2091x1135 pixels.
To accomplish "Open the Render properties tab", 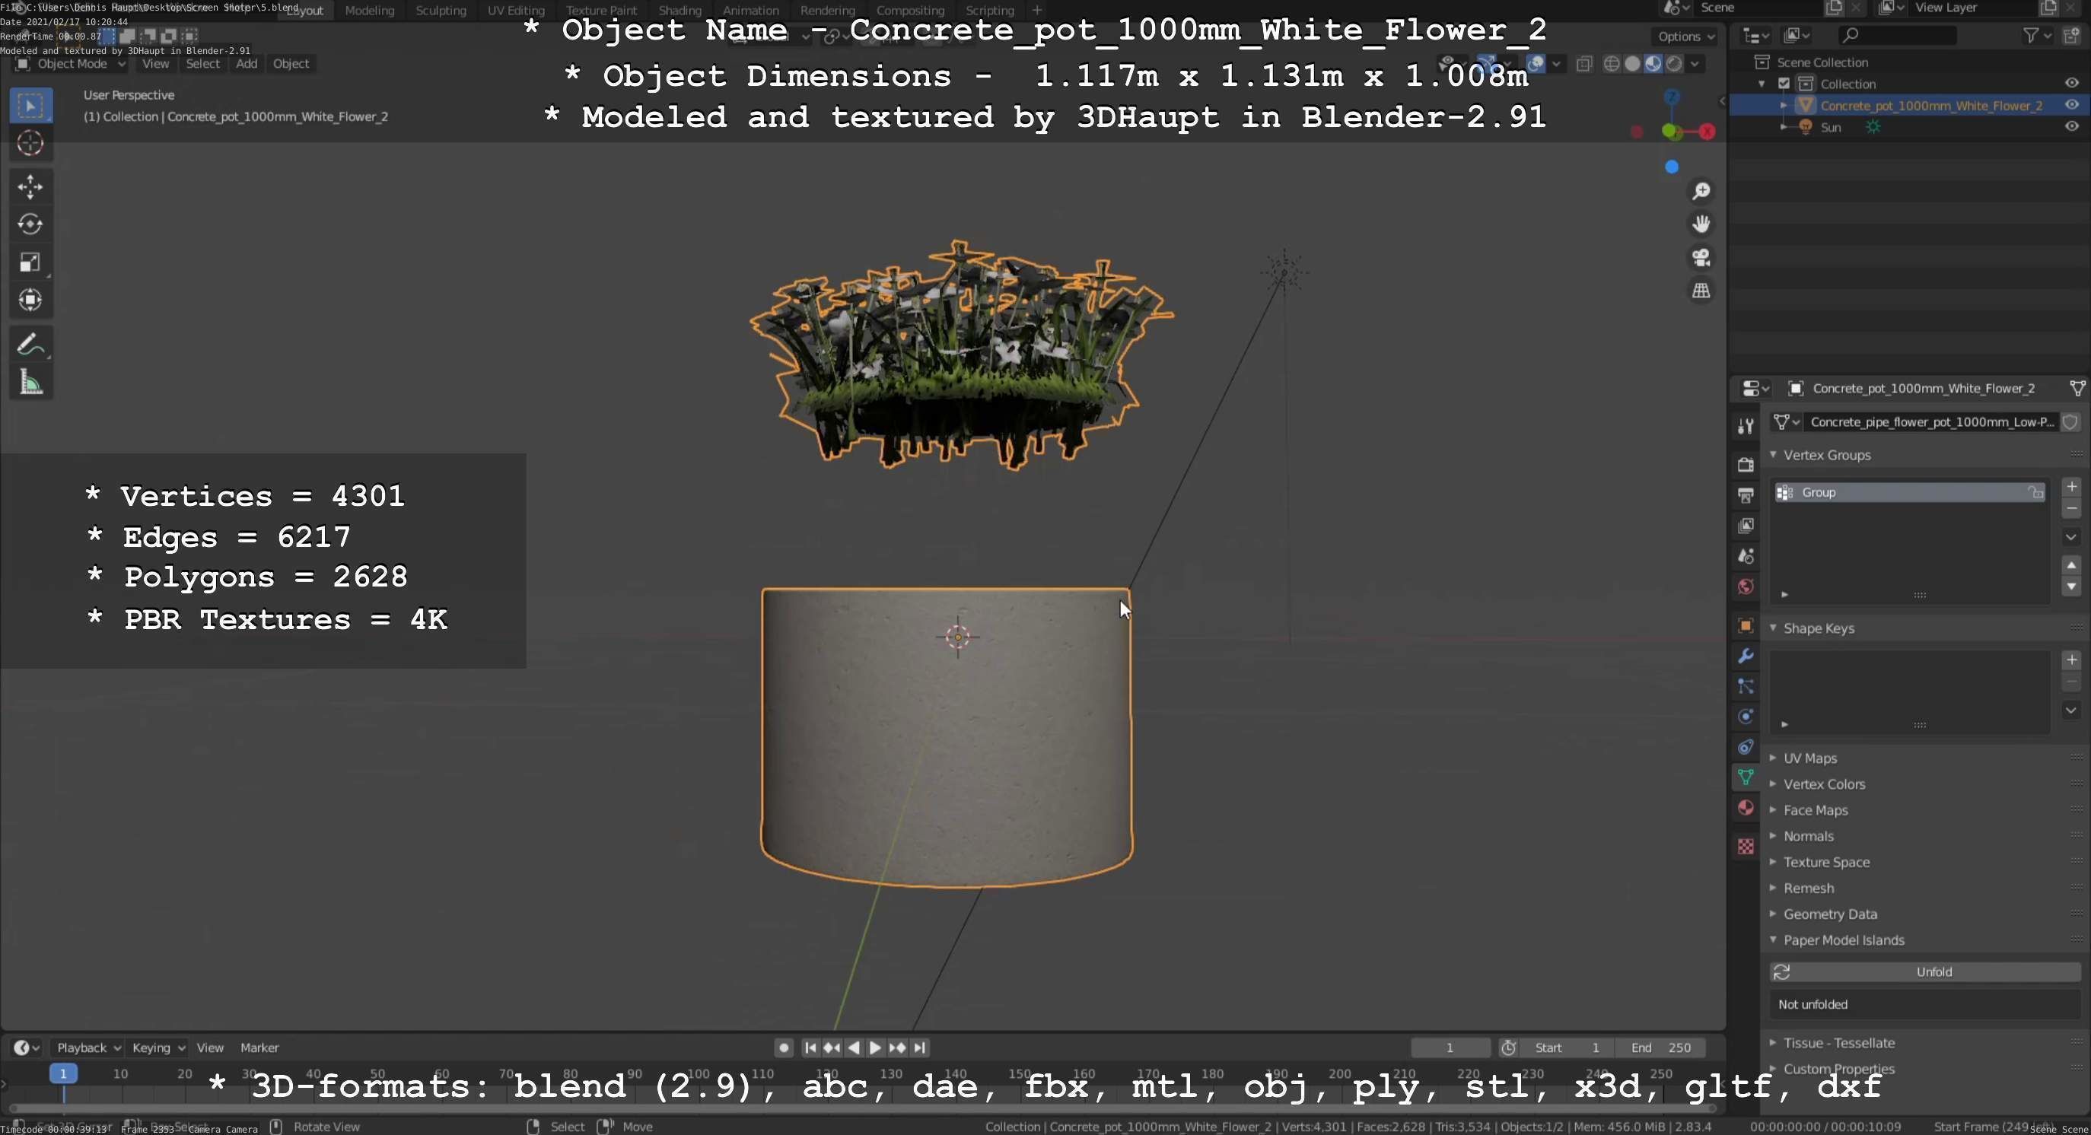I will pyautogui.click(x=1746, y=464).
